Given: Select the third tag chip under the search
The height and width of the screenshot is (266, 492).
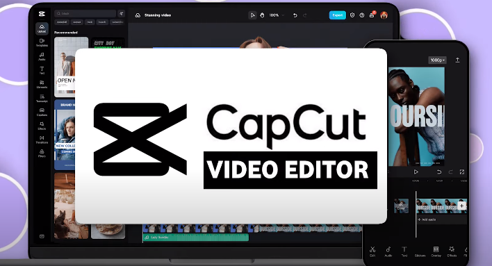Looking at the screenshot, I should point(90,22).
